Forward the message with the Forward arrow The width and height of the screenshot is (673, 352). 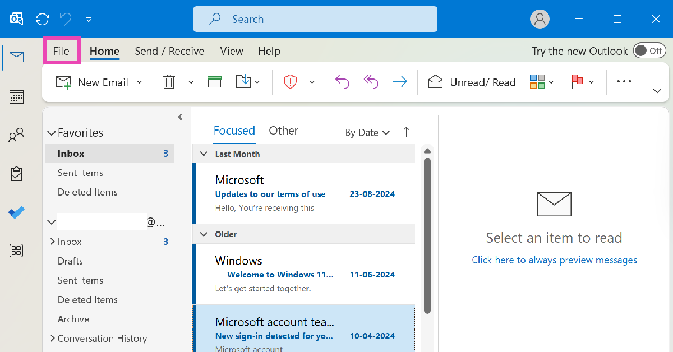pos(399,82)
